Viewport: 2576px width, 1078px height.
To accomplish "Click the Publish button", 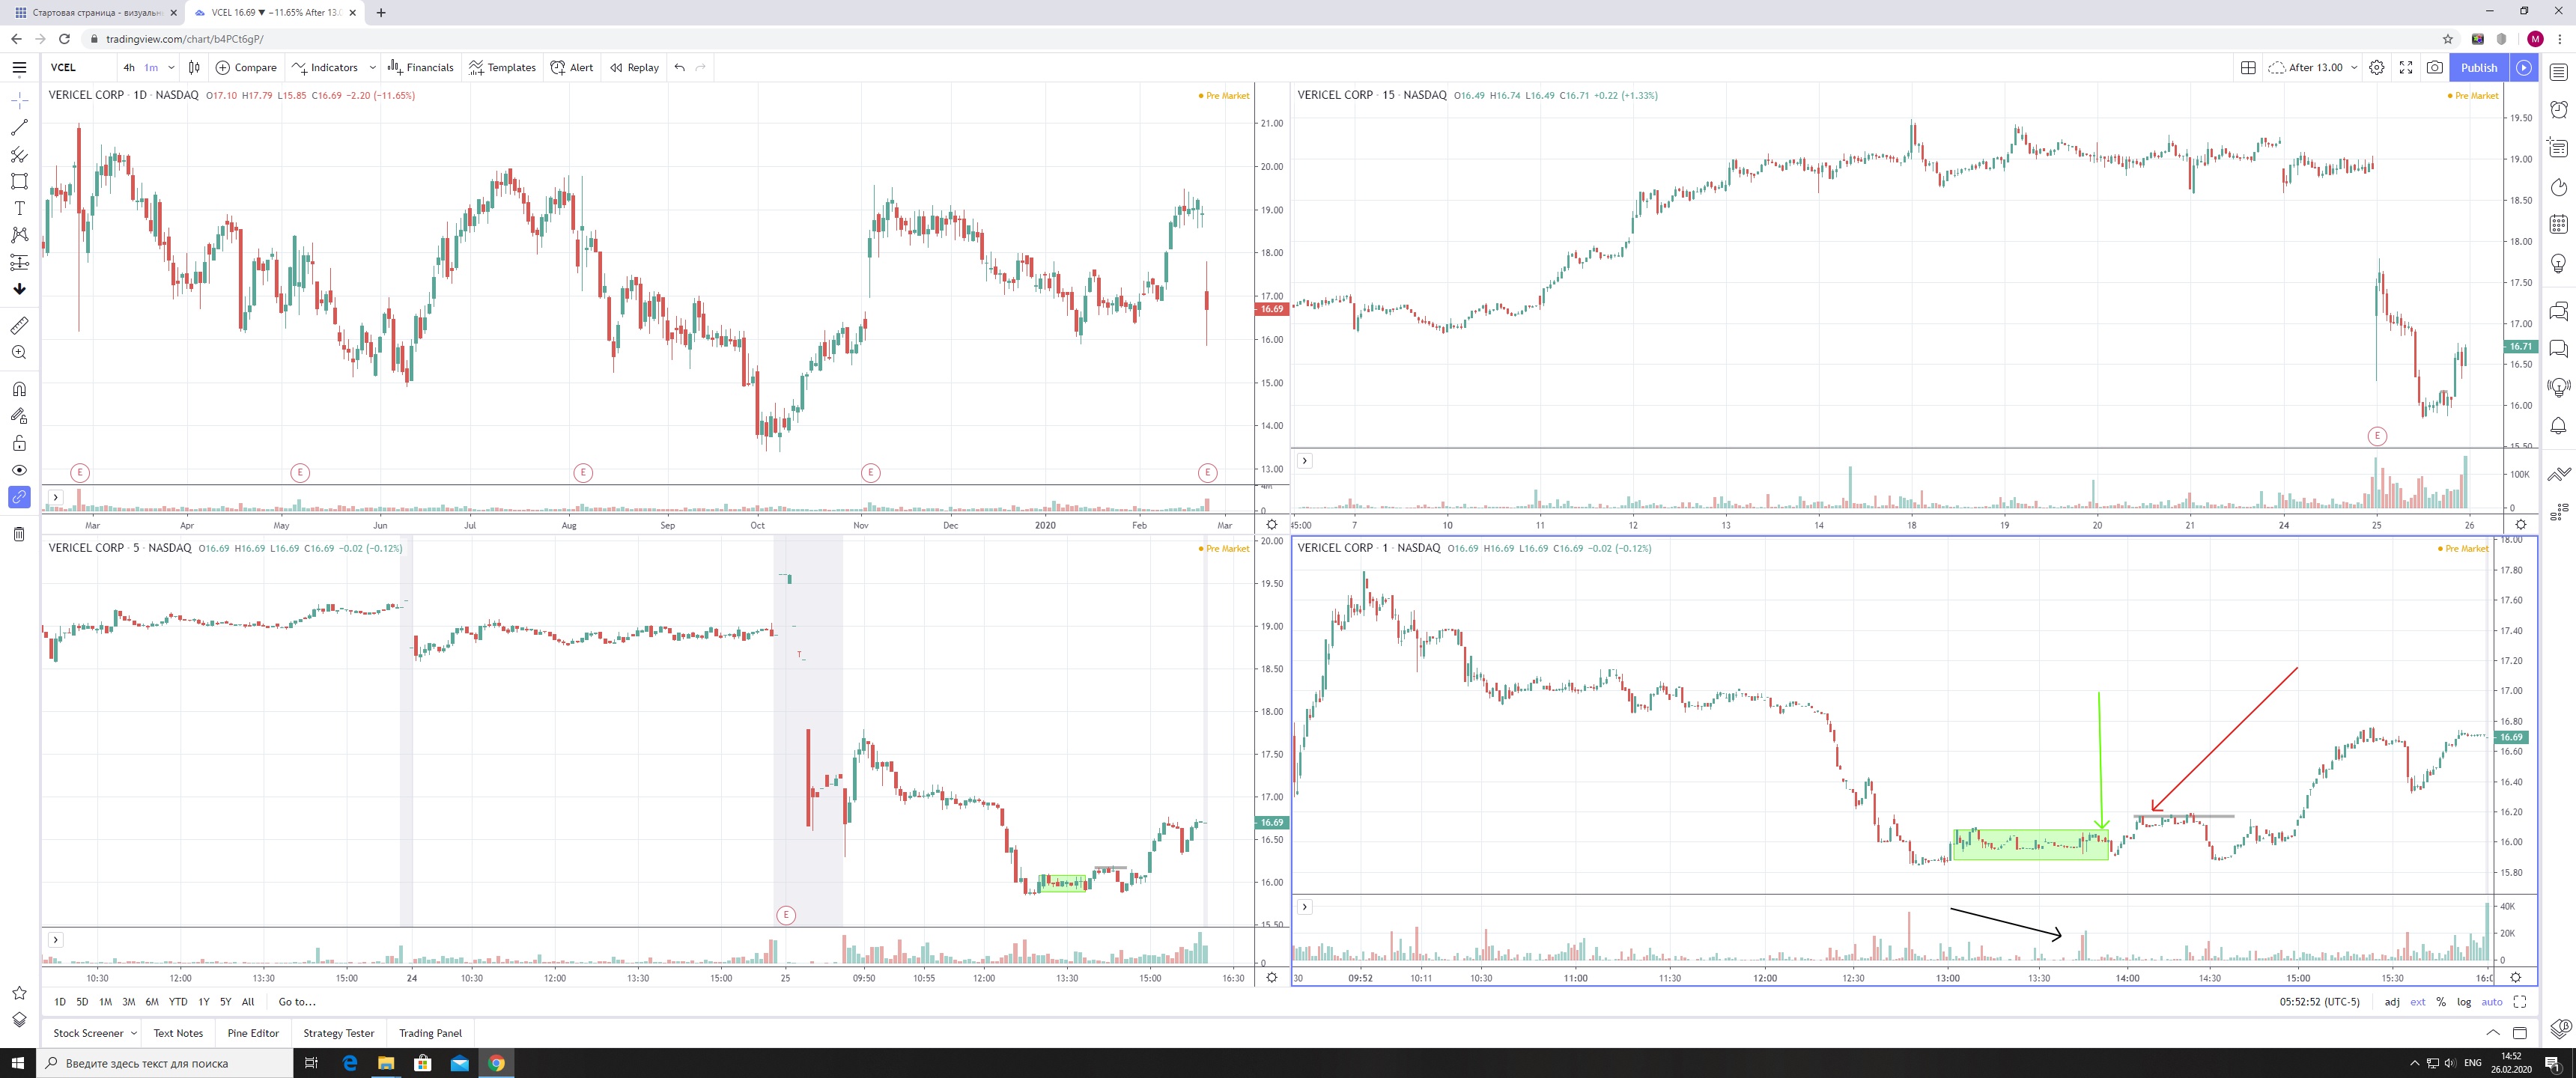I will tap(2479, 67).
